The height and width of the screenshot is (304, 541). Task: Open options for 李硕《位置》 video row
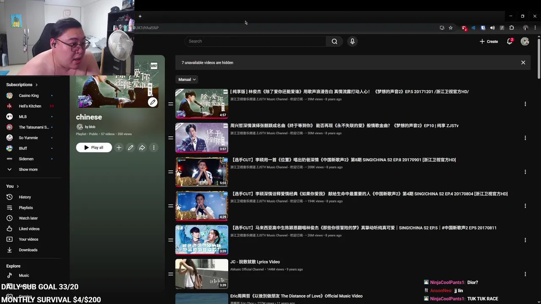click(x=525, y=172)
